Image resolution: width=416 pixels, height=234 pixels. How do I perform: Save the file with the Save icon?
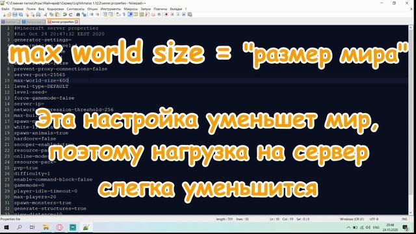pyautogui.click(x=15, y=14)
